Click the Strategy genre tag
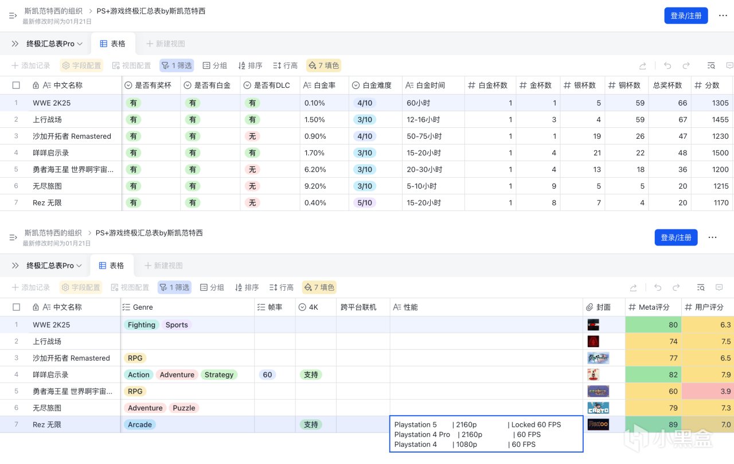 pos(219,375)
